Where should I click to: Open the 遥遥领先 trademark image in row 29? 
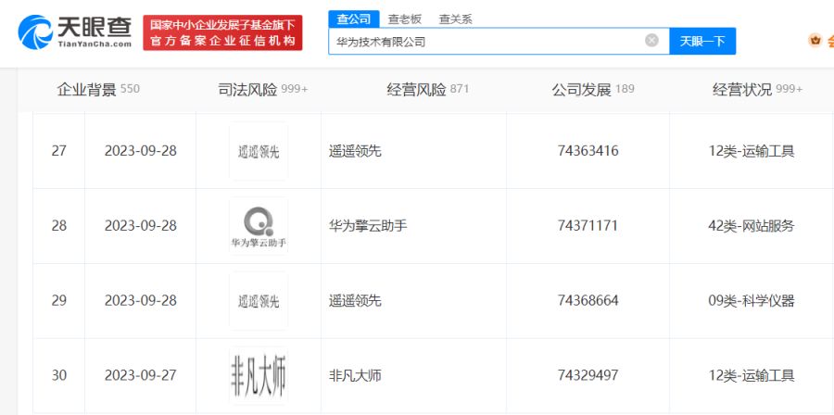(x=259, y=301)
